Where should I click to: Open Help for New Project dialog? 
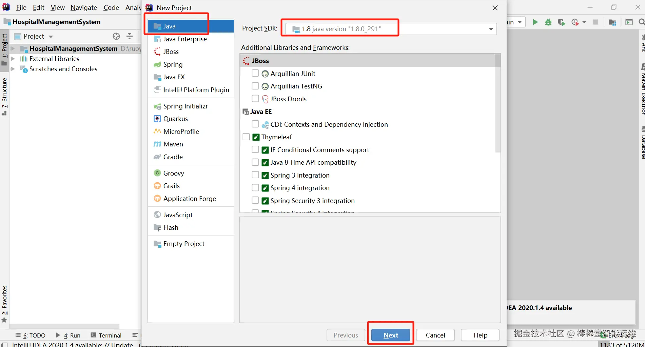pos(480,335)
